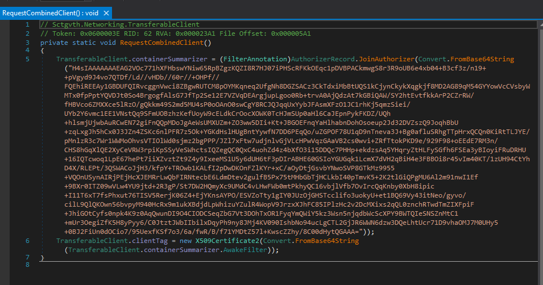Click the Token and RVA comment line
Viewport: 543px width, 285px height.
click(175, 33)
